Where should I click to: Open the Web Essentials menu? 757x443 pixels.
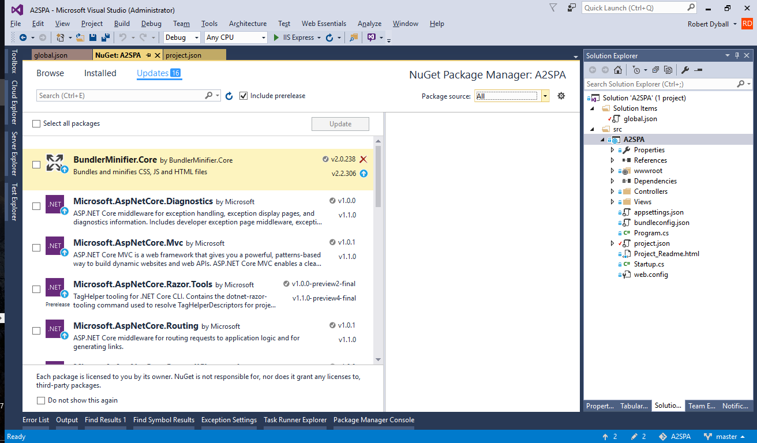324,24
